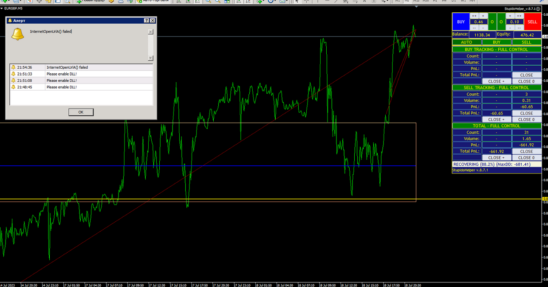Click the StupidoHelper v.8.7.1 panel footer label

click(x=470, y=170)
